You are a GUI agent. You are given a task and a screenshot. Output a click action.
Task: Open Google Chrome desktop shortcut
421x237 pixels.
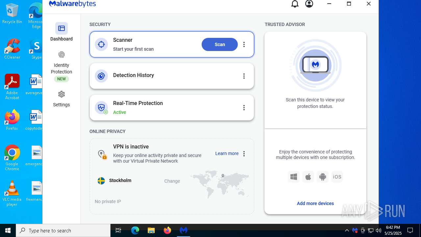pyautogui.click(x=12, y=158)
